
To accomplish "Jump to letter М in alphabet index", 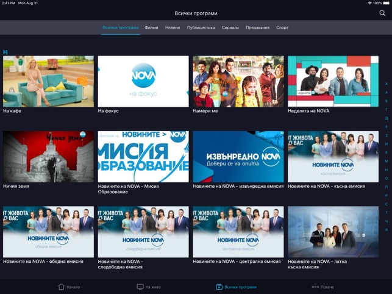I will coord(387,161).
